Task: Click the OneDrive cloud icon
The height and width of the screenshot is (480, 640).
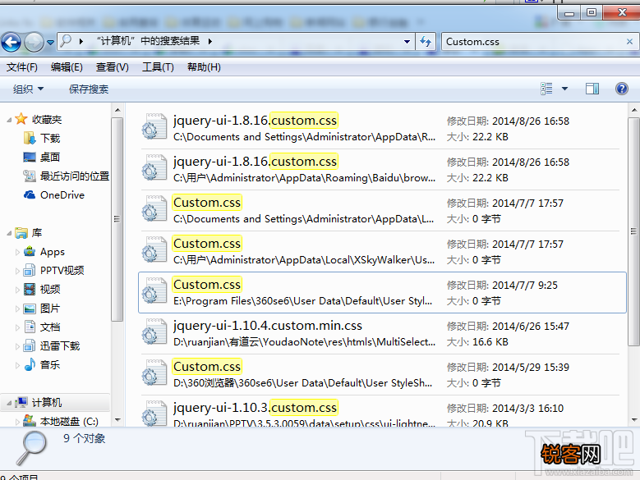Action: [x=30, y=194]
